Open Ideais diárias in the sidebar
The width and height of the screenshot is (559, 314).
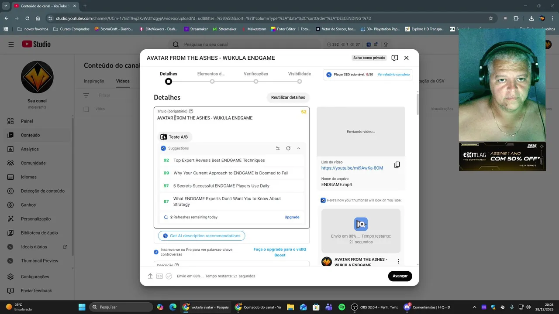point(37,247)
